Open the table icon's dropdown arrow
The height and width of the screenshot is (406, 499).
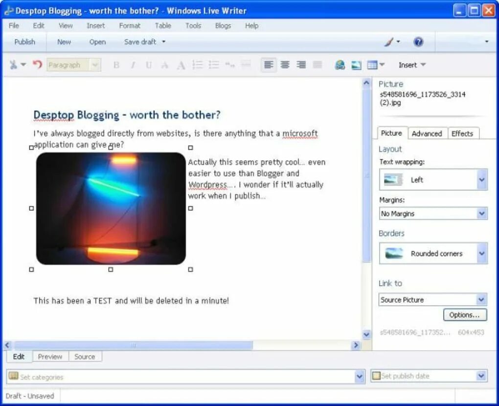(x=382, y=65)
